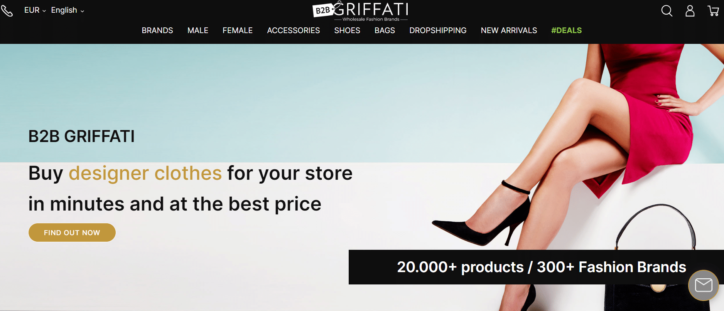Open NEW ARRIVALS section
This screenshot has width=724, height=311.
click(509, 30)
